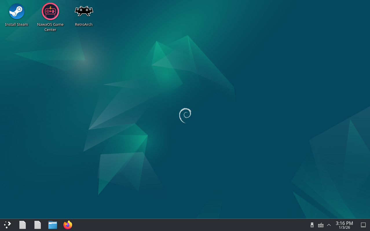Open the file manager from the taskbar
This screenshot has height=231, width=370.
[52, 225]
